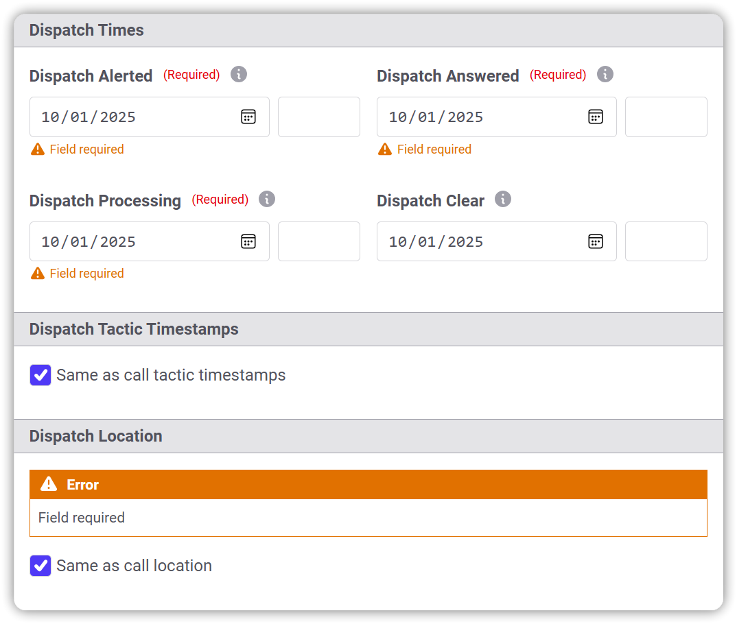Click info icon beside Dispatch Clear
The width and height of the screenshot is (737, 624).
[x=503, y=199]
